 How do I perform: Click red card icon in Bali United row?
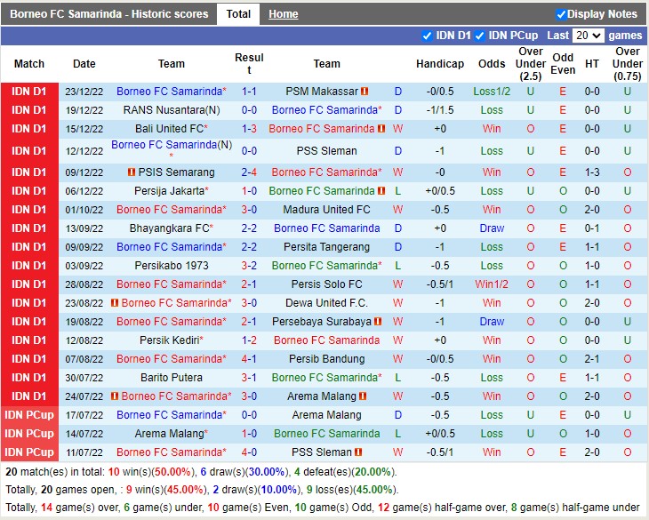point(381,129)
